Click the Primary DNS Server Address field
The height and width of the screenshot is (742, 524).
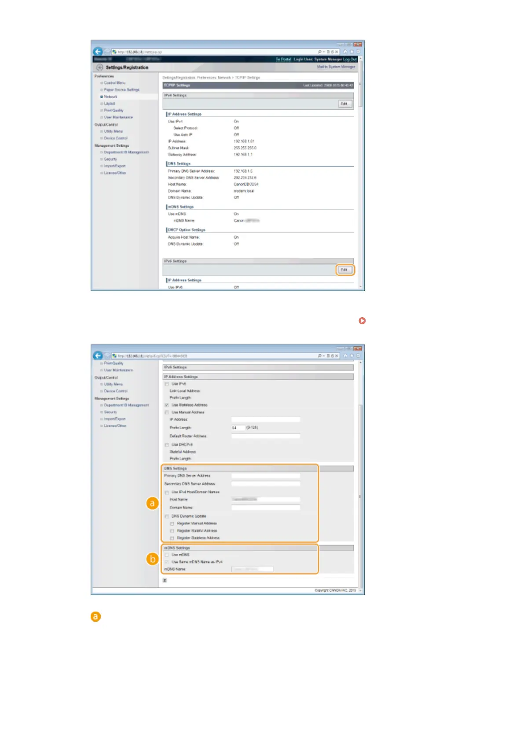tap(266, 476)
